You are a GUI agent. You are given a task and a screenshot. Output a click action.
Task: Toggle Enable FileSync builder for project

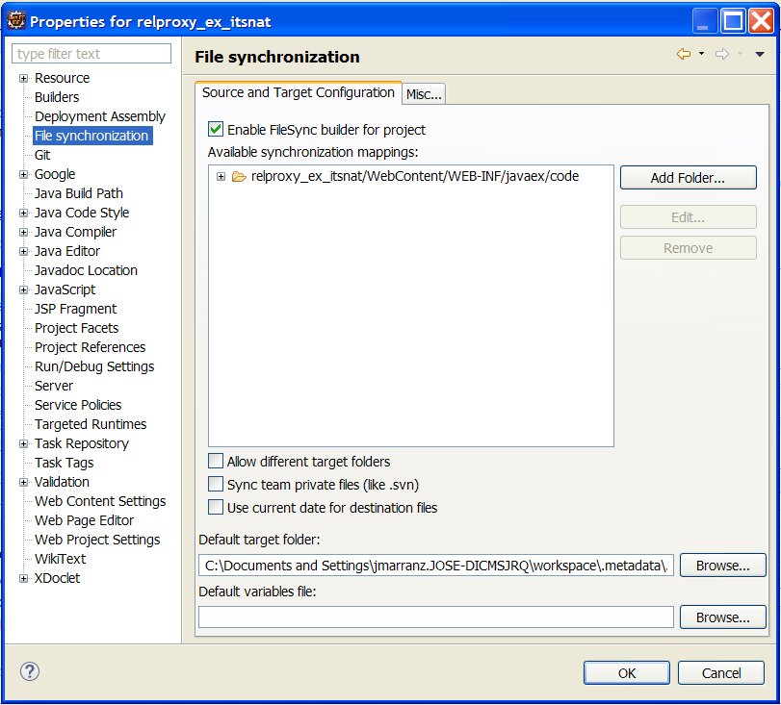pyautogui.click(x=216, y=129)
